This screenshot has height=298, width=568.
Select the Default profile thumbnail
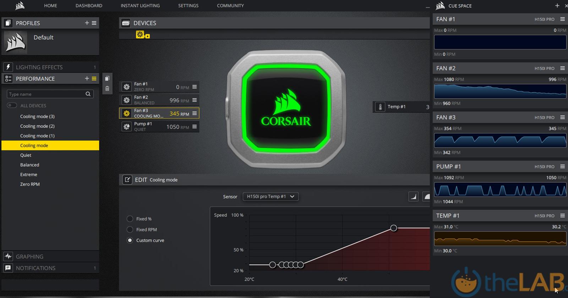click(x=16, y=42)
